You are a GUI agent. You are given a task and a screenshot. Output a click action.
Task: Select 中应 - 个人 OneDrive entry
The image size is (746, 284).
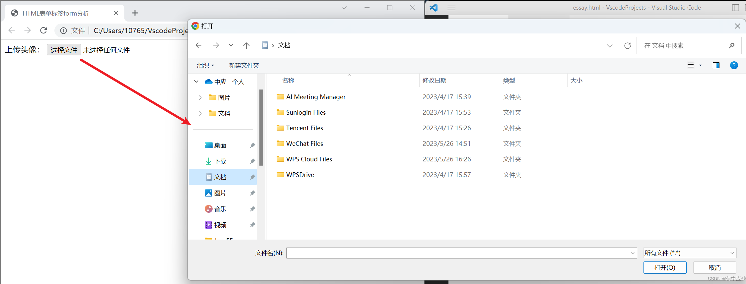(x=224, y=82)
